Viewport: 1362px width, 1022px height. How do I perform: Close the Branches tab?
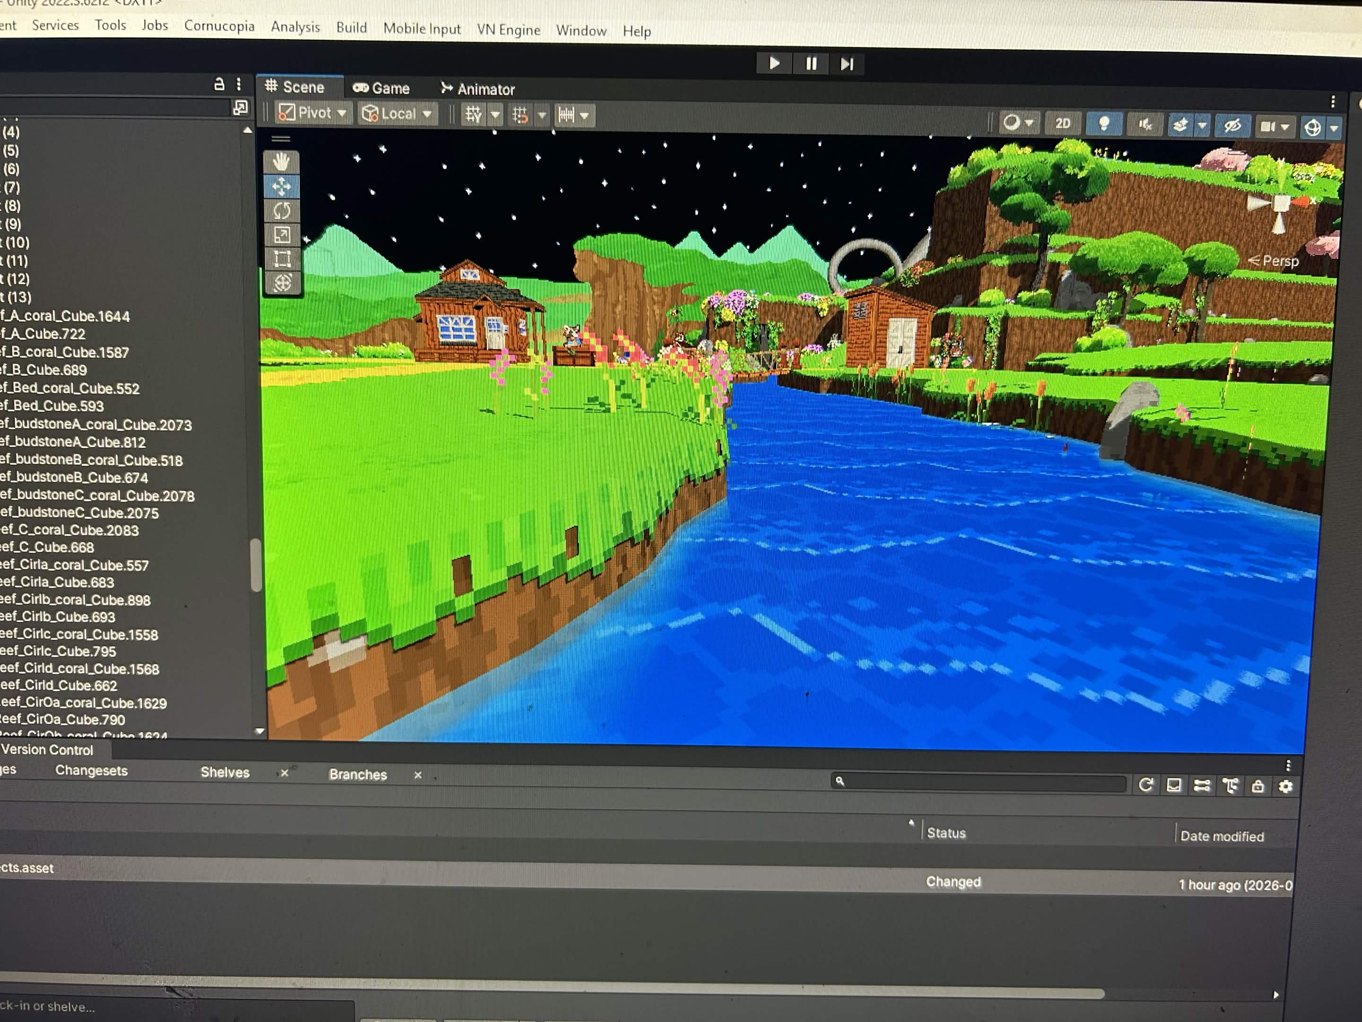point(418,775)
